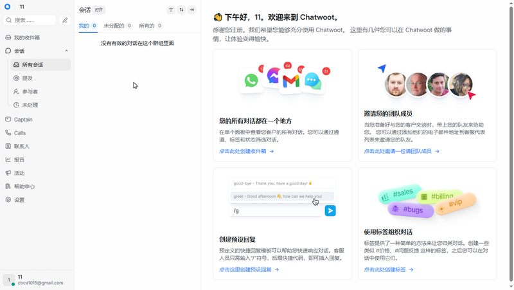Viewport: 514px width, 290px height.
Task: Open the sort conversations icon
Action: pyautogui.click(x=181, y=10)
